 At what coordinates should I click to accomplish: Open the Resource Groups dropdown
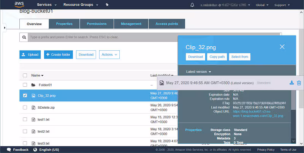81,5
